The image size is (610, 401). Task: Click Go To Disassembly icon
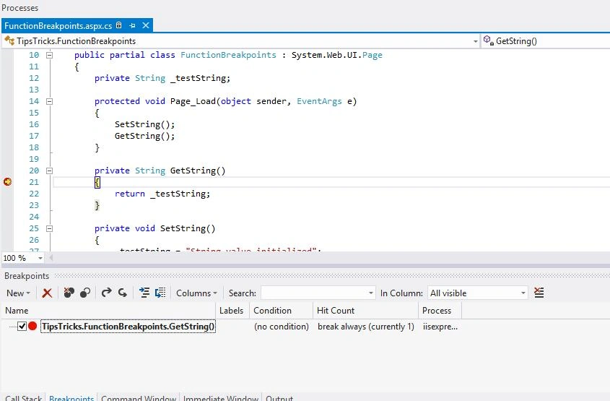(x=160, y=293)
